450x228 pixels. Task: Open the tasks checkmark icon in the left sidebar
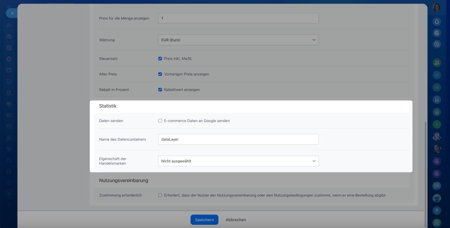(x=9, y=82)
